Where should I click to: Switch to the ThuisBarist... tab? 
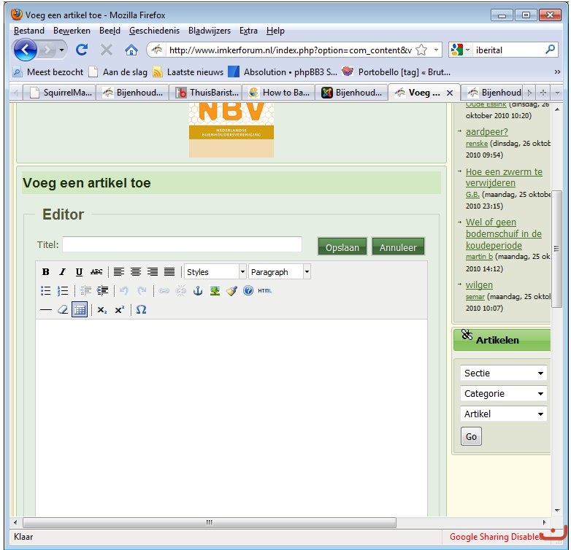tap(207, 93)
